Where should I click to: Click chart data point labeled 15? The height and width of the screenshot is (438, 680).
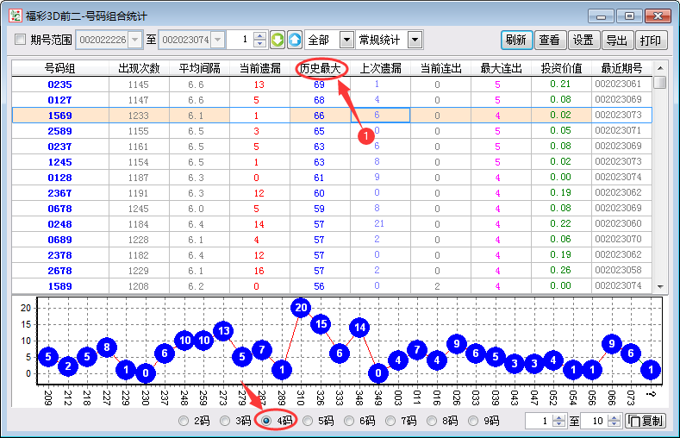[x=321, y=324]
